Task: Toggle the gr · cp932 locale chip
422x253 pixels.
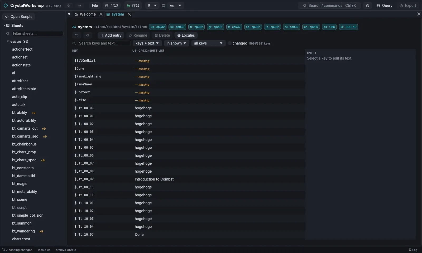Action: (x=215, y=27)
